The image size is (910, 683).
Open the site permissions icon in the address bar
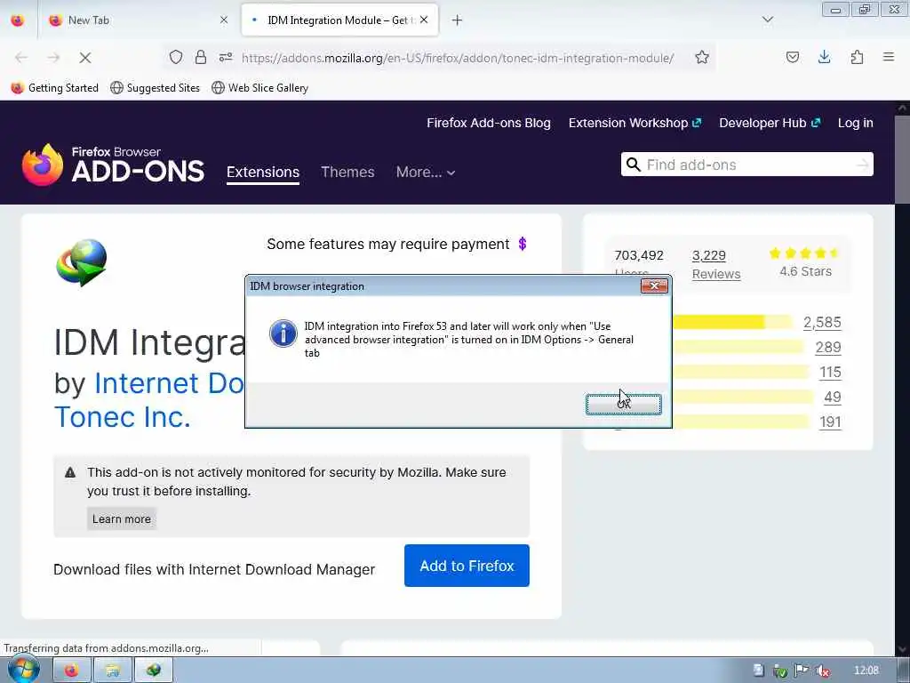click(226, 57)
